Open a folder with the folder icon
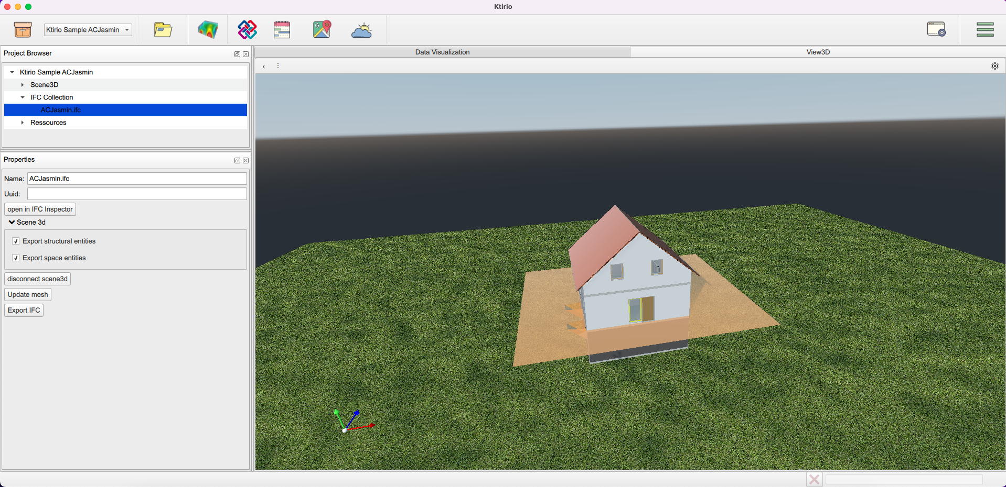The image size is (1006, 487). [x=163, y=29]
